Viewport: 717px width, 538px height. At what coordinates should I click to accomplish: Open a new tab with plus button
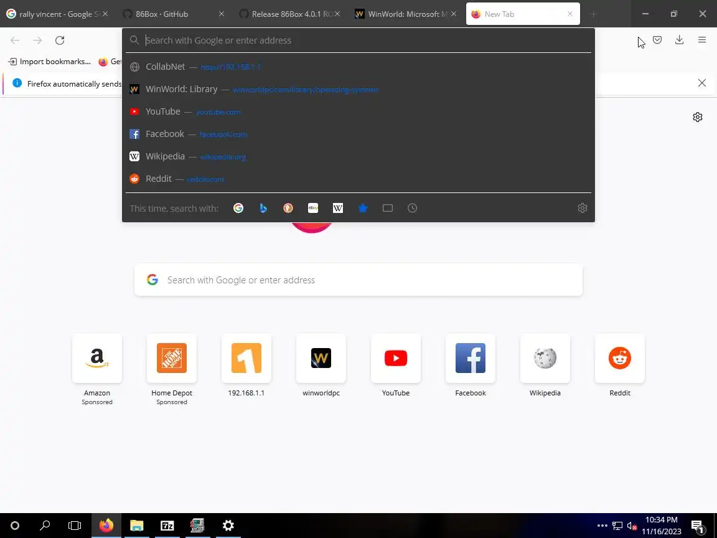(x=594, y=14)
